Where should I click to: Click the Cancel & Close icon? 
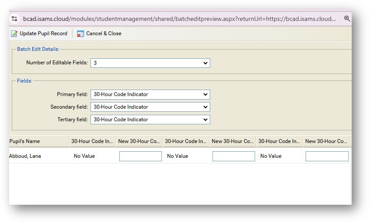click(81, 33)
